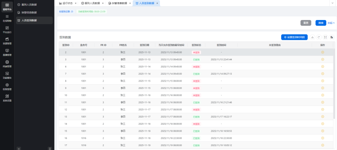Image resolution: width=337 pixels, height=150 pixels.
Task: Select 狱警信息数据 in the submenu
Action: (29, 12)
